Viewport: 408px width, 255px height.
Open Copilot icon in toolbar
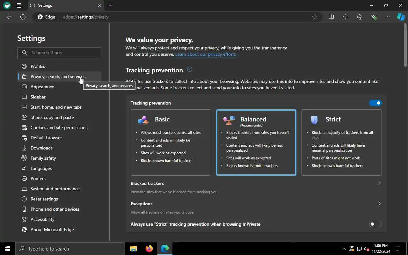click(x=401, y=17)
